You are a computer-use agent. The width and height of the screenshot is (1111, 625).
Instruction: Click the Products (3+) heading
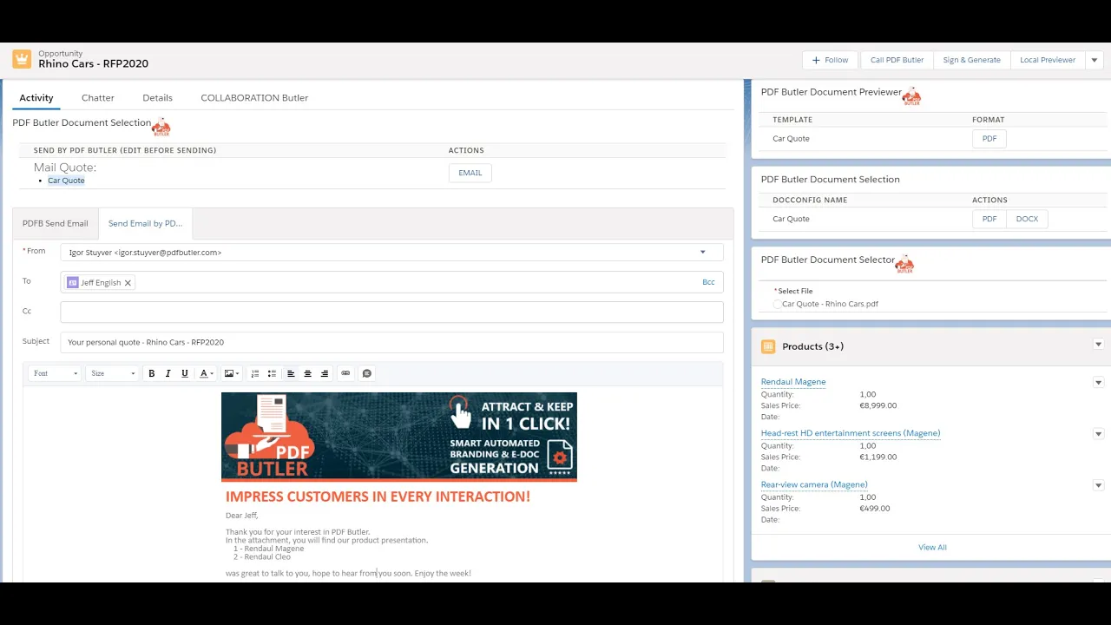813,346
